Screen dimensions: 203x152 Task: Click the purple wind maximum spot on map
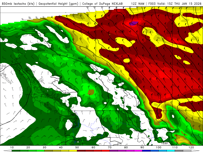pos(134,23)
